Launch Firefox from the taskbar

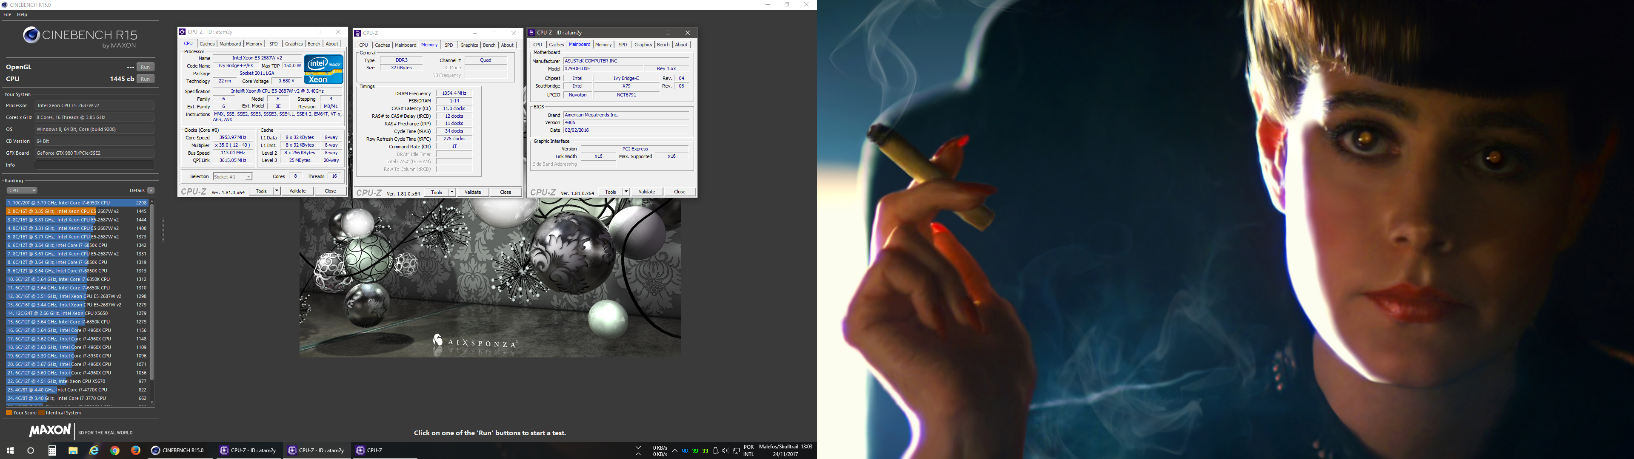tap(136, 451)
